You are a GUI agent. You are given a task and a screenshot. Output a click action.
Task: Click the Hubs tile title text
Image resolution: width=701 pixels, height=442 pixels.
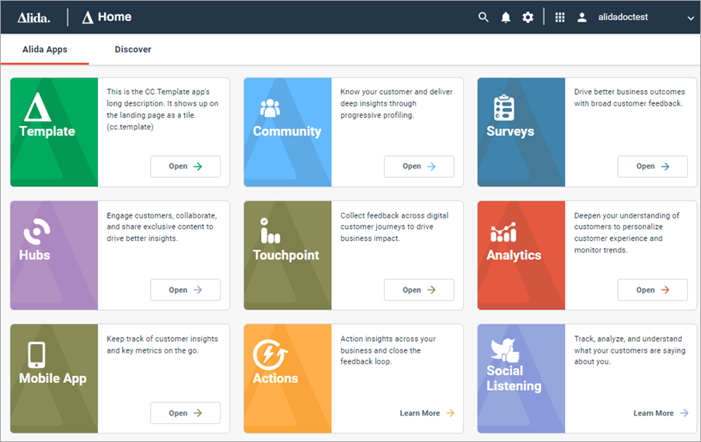[34, 255]
